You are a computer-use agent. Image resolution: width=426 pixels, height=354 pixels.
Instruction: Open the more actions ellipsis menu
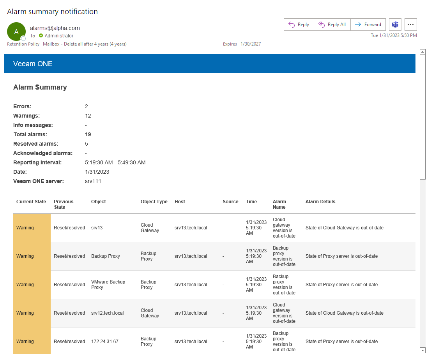click(x=410, y=25)
